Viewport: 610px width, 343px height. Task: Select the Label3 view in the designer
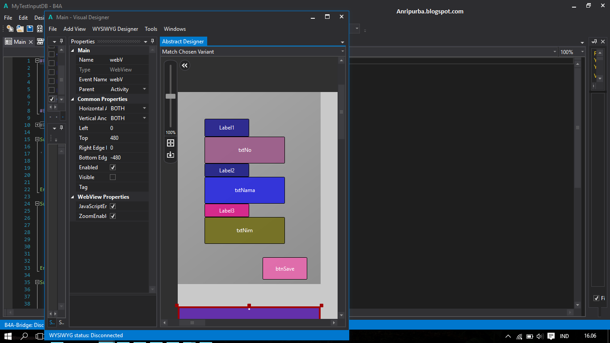click(227, 210)
